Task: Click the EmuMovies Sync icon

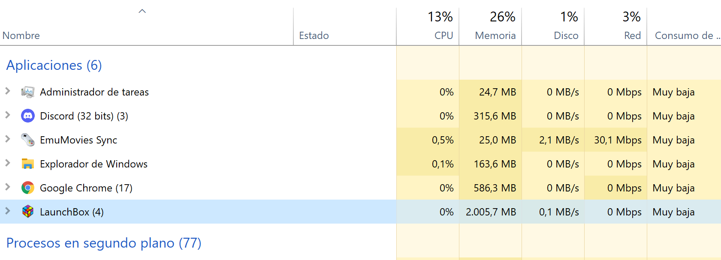Action: click(x=28, y=140)
